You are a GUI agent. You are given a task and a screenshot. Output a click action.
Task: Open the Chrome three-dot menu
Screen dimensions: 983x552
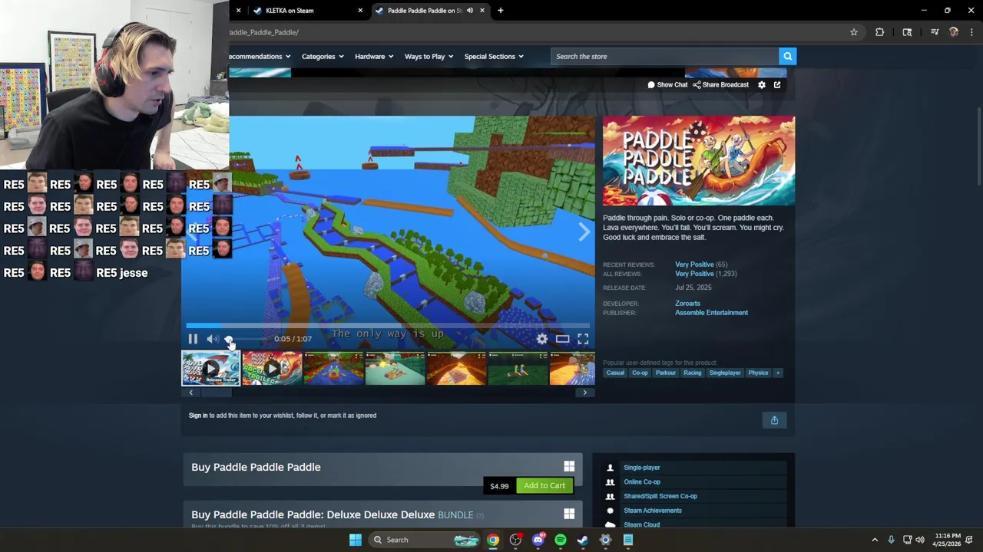point(972,32)
